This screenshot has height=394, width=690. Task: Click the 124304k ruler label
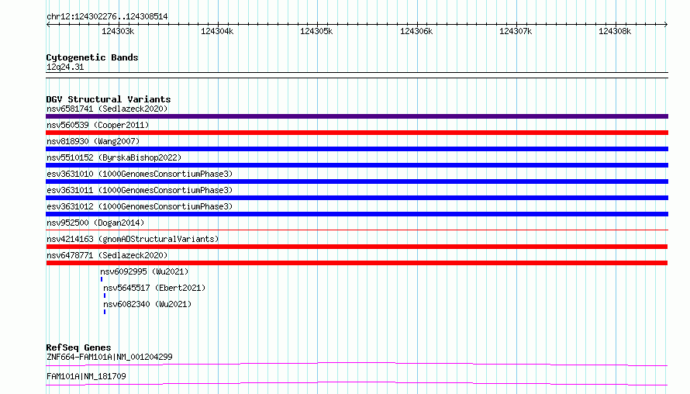pyautogui.click(x=217, y=31)
